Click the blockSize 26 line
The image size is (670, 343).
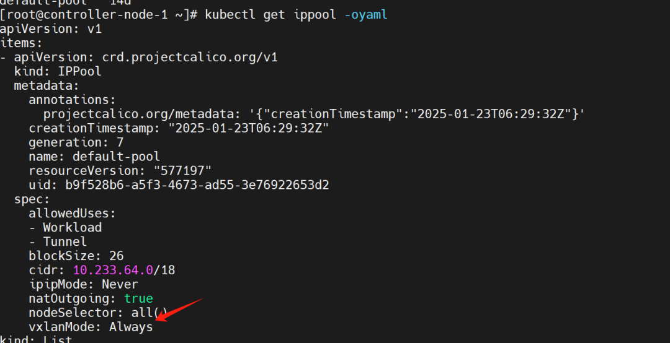[76, 256]
